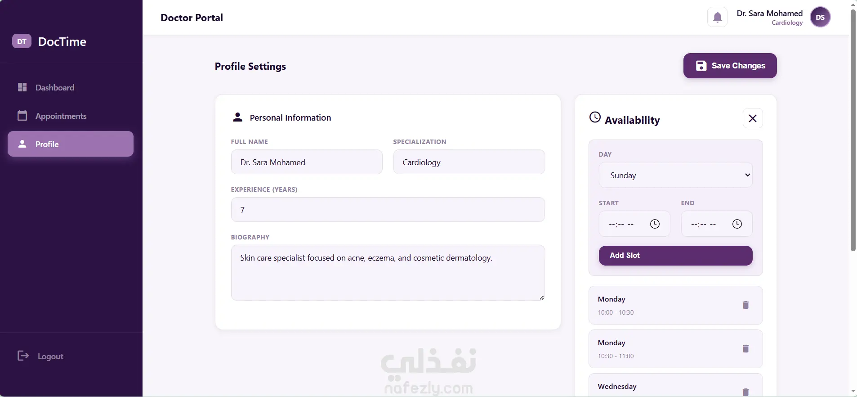Click the page's vertical scrollbar

pyautogui.click(x=853, y=131)
